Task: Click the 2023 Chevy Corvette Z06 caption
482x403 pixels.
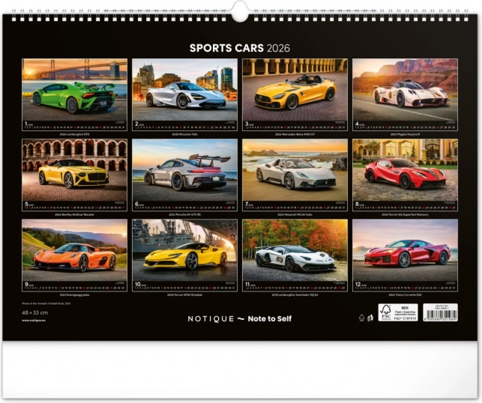Action: tap(405, 295)
